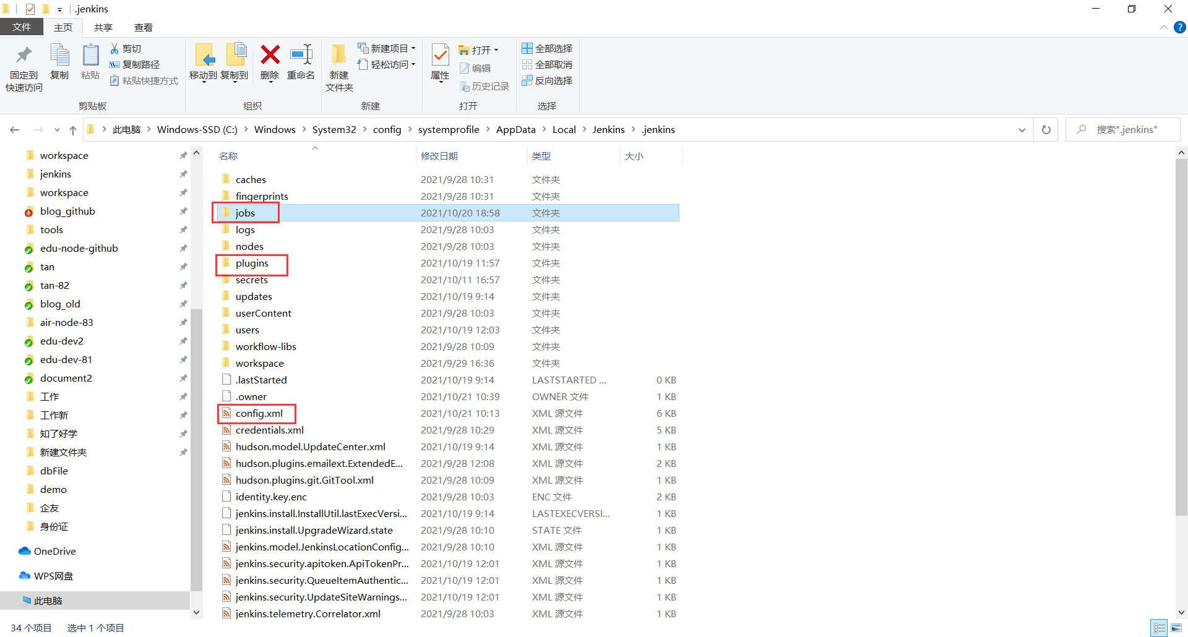Select the jobs folder

(447, 213)
